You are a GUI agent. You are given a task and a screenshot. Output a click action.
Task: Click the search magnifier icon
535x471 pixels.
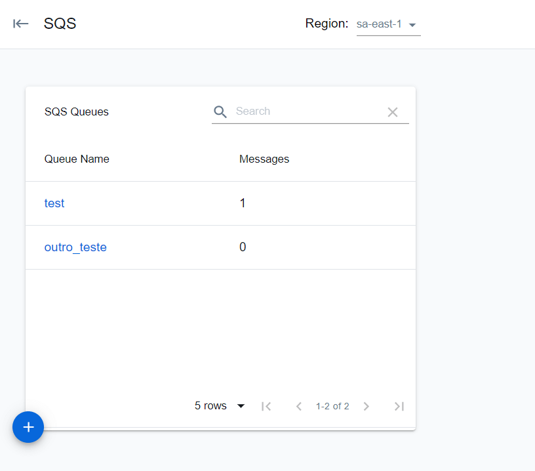(220, 112)
